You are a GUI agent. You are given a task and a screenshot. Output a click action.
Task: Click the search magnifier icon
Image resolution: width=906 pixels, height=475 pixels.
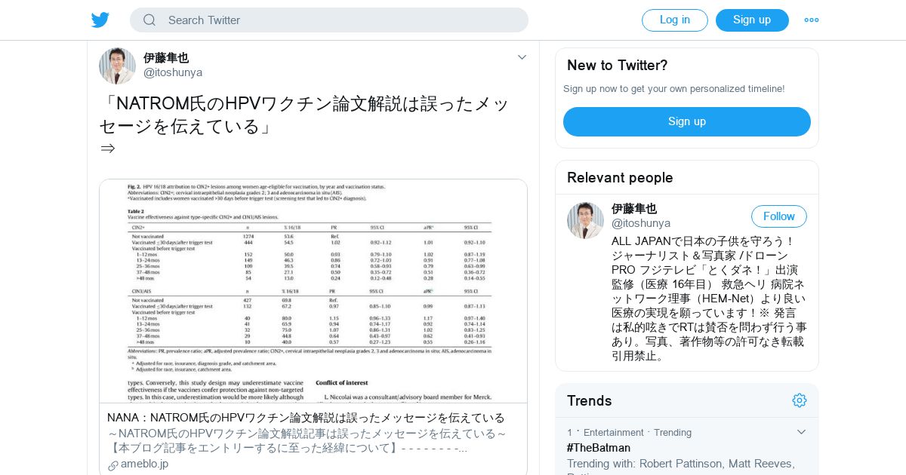click(149, 20)
